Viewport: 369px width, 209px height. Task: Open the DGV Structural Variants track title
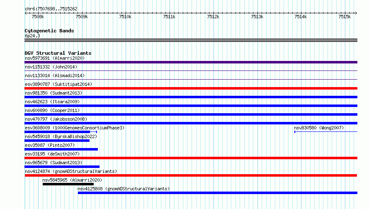(x=58, y=53)
